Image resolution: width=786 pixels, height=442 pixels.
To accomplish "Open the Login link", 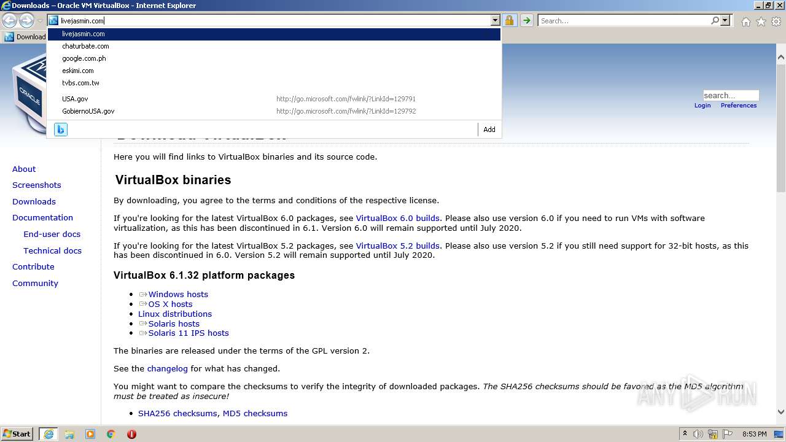I will [702, 106].
